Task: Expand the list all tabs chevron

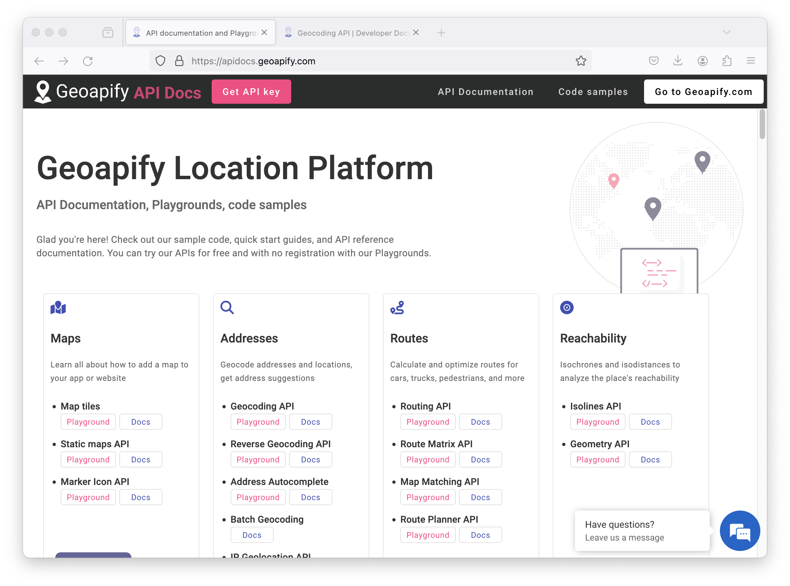Action: tap(727, 32)
